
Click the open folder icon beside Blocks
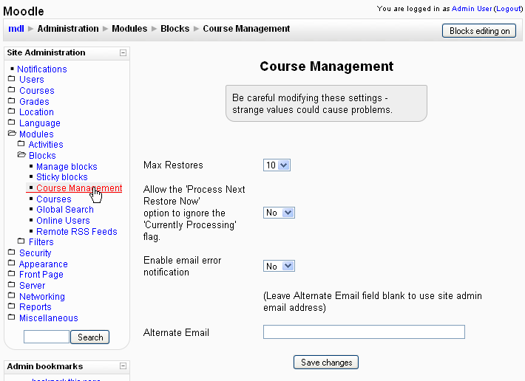pos(21,155)
